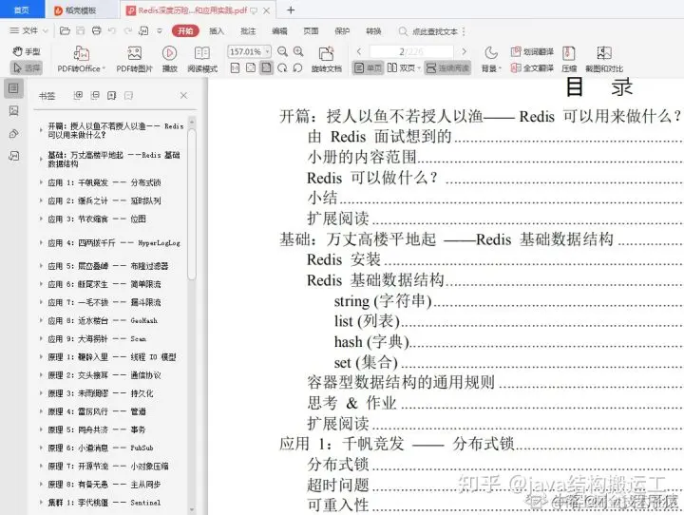
Task: Expand all bookmarks icon
Action: tap(78, 95)
